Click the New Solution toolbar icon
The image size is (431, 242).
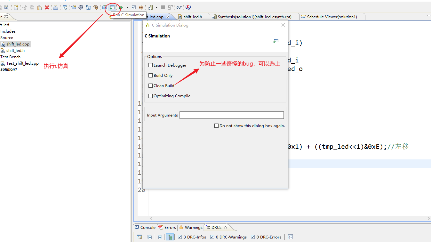(x=88, y=7)
